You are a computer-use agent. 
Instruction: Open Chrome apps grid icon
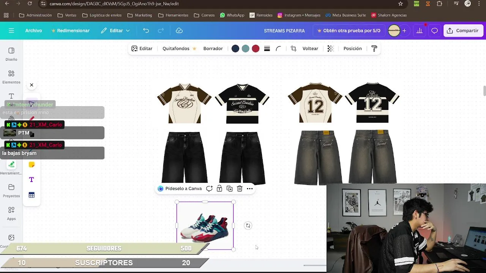[x=6, y=15]
